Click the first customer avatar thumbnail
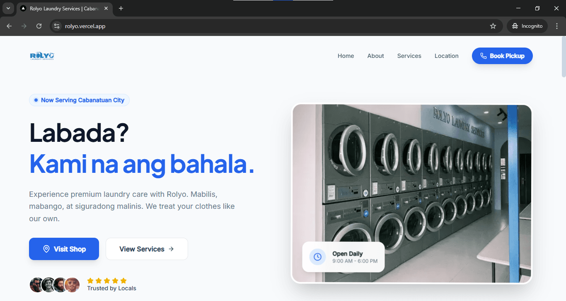 click(x=37, y=285)
